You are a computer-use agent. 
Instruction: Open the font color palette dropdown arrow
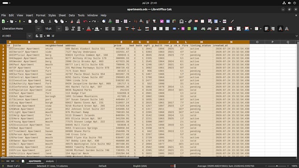93,29
